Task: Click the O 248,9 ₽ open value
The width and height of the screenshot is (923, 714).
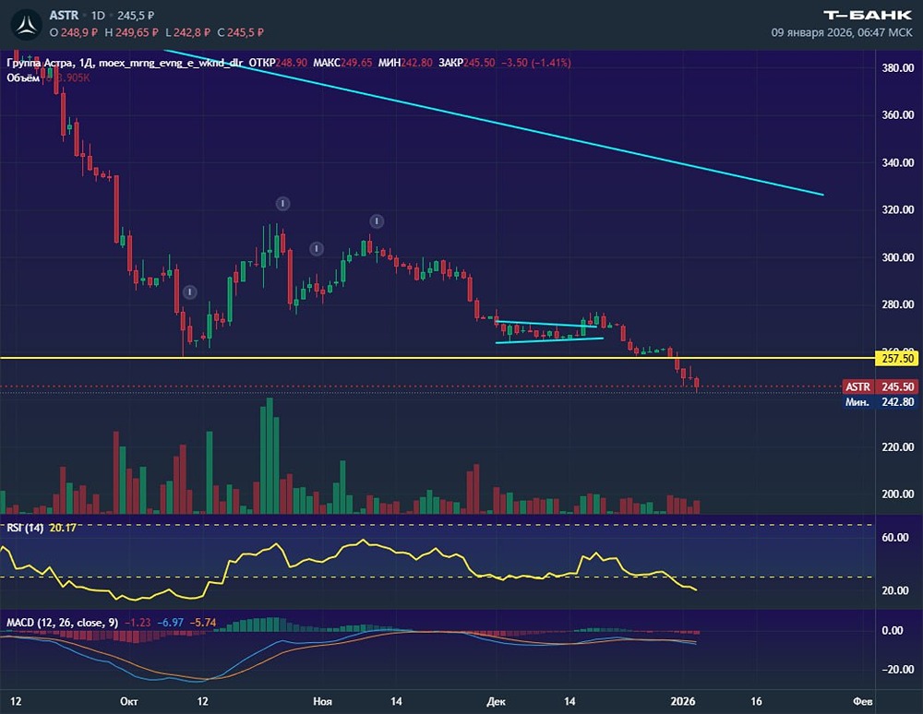Action: point(74,33)
